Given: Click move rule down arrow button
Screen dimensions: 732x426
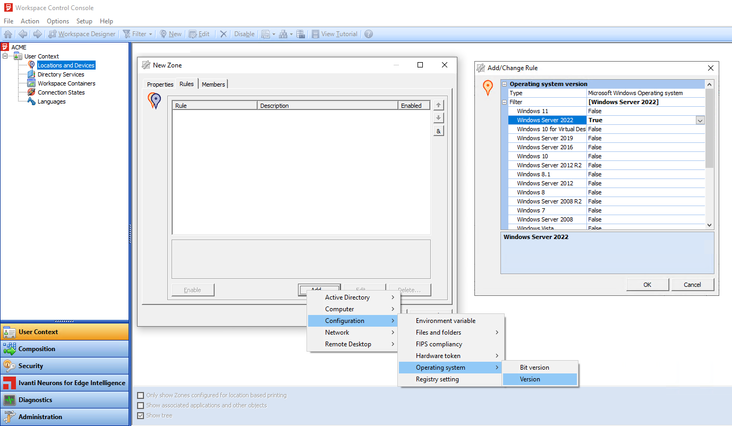Looking at the screenshot, I should [439, 118].
